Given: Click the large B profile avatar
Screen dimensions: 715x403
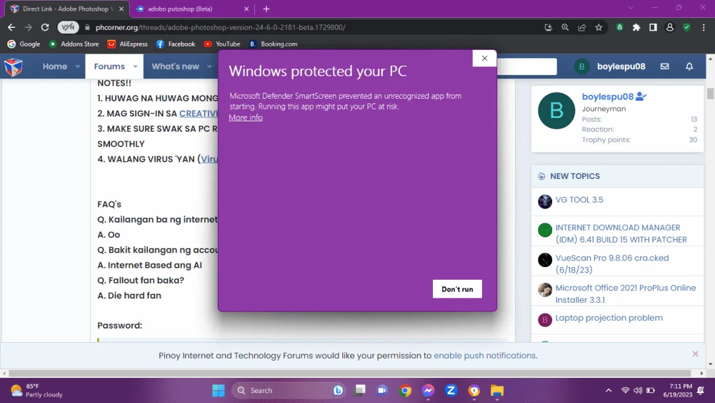Looking at the screenshot, I should [556, 111].
